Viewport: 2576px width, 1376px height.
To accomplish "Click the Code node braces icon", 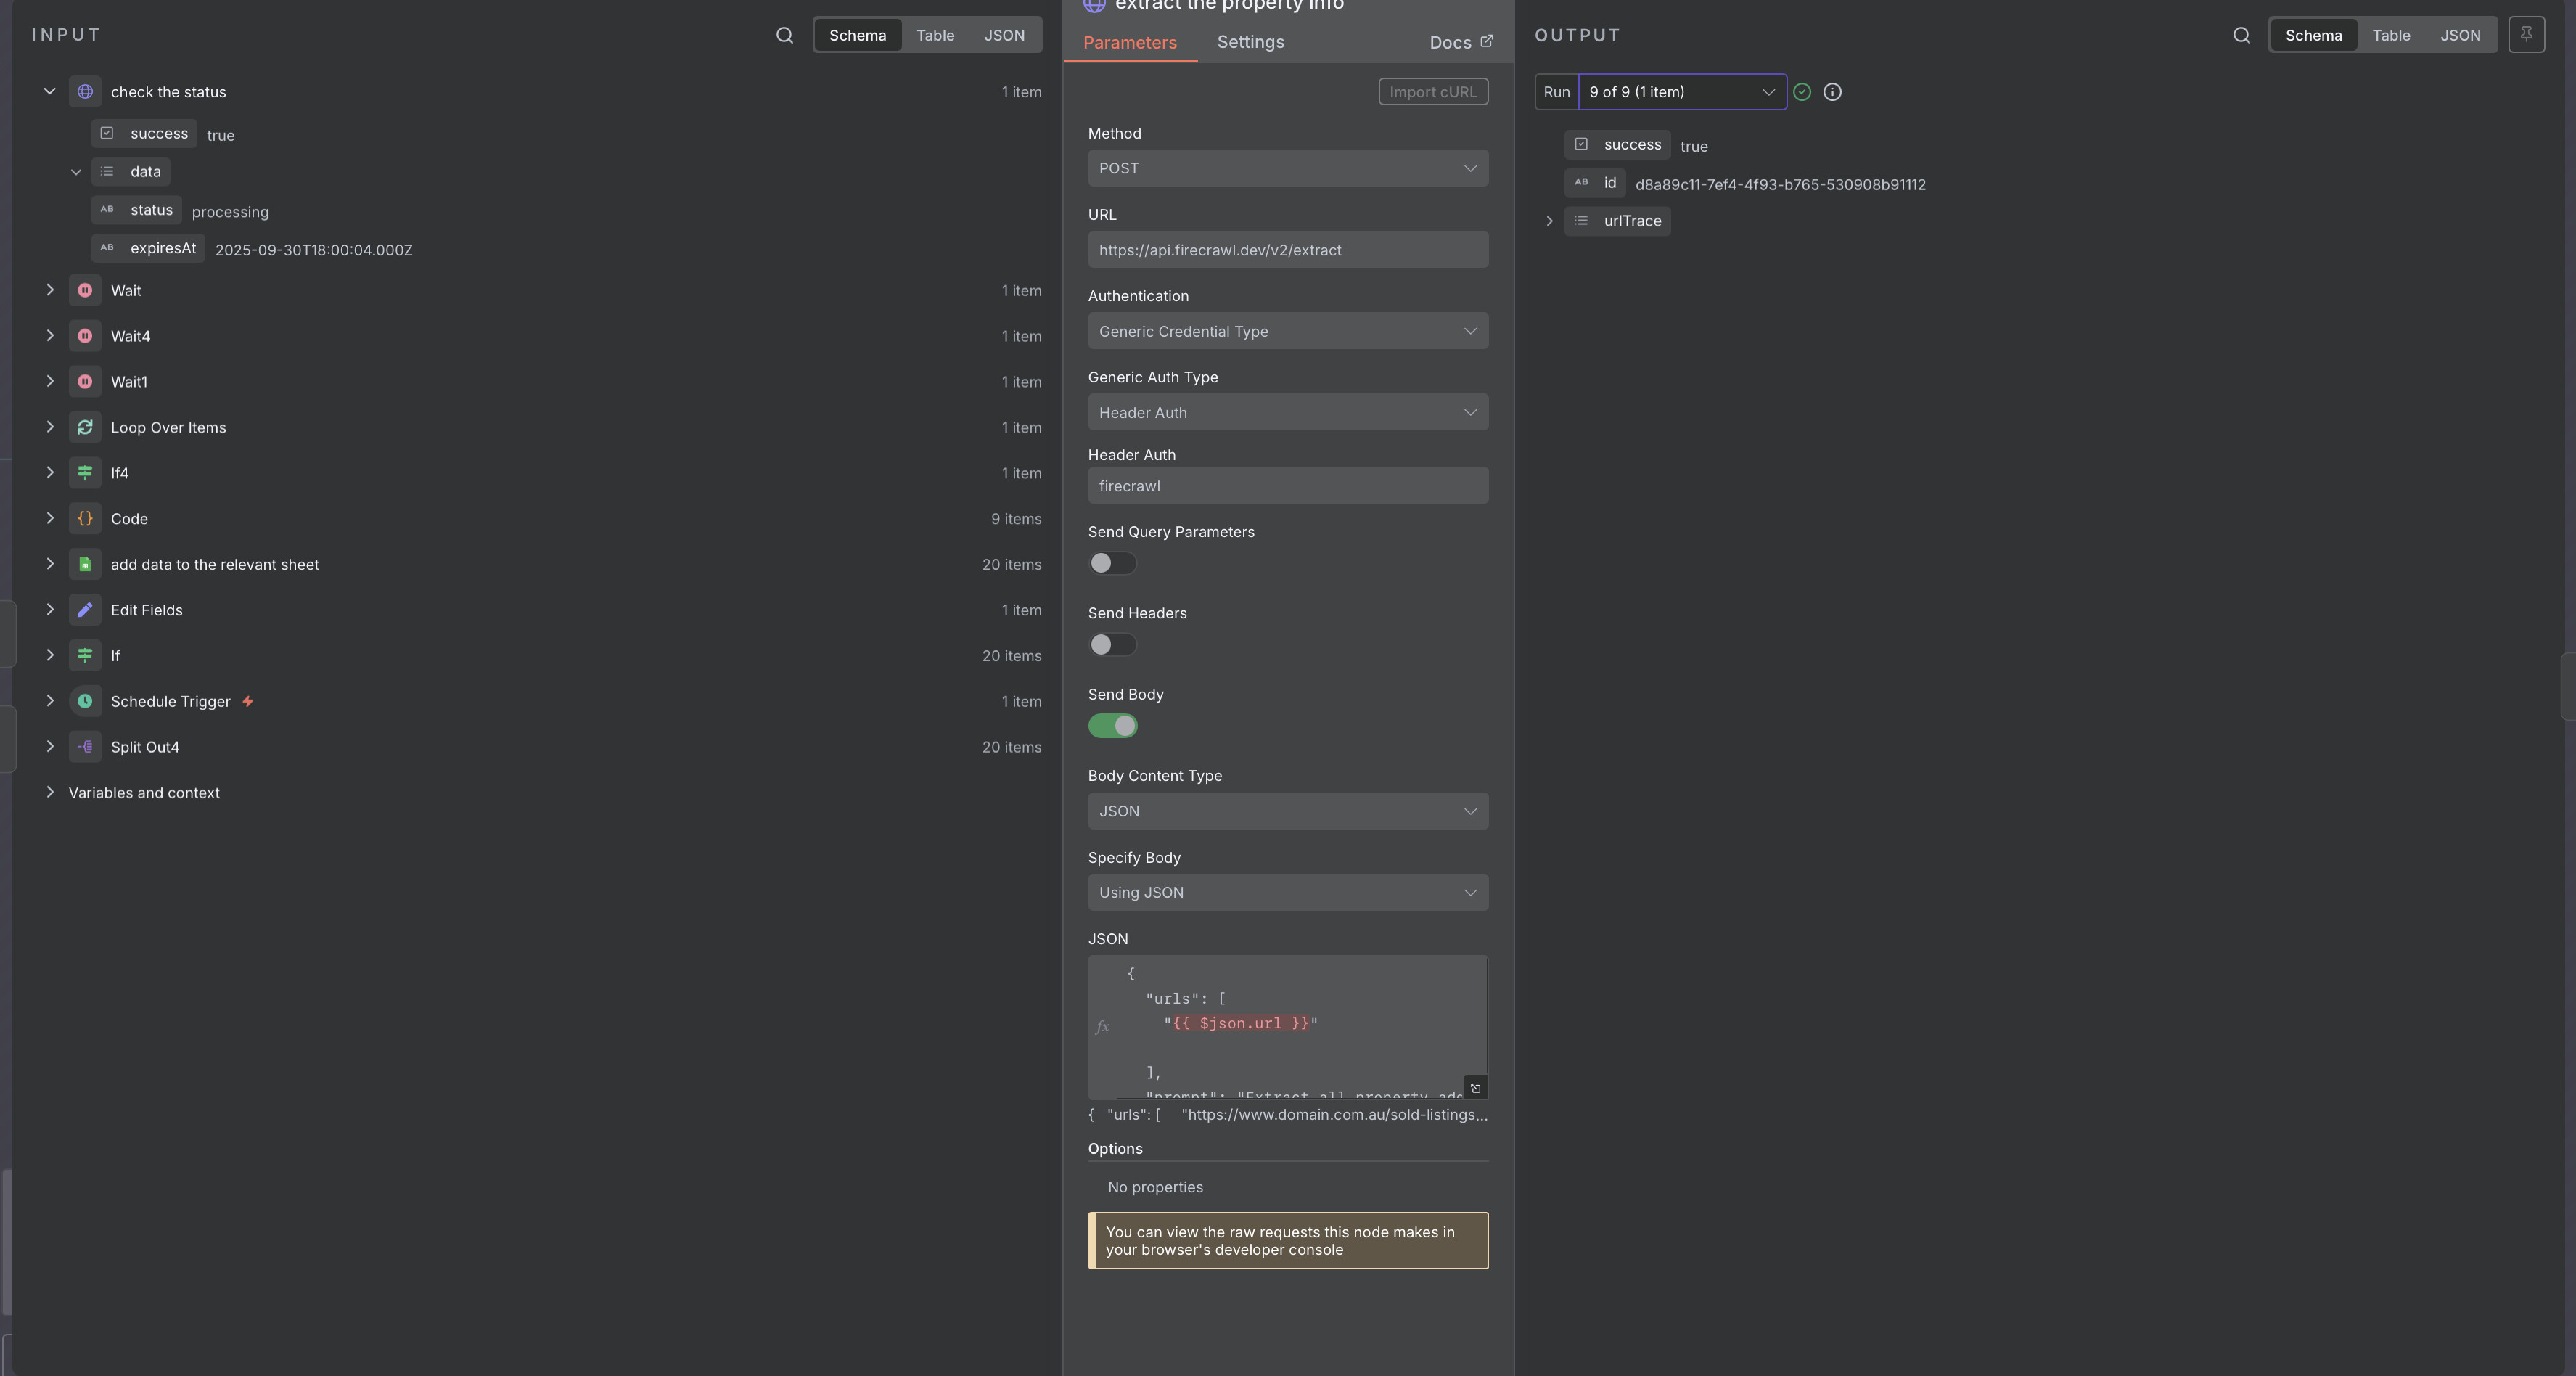I will click(85, 519).
